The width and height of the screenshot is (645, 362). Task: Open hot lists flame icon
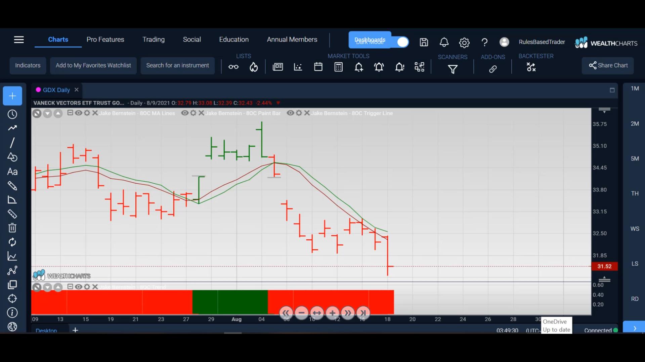pyautogui.click(x=254, y=67)
